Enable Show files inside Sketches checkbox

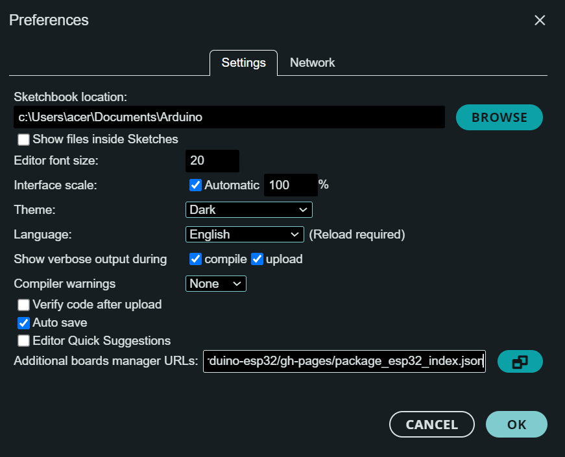click(x=24, y=139)
